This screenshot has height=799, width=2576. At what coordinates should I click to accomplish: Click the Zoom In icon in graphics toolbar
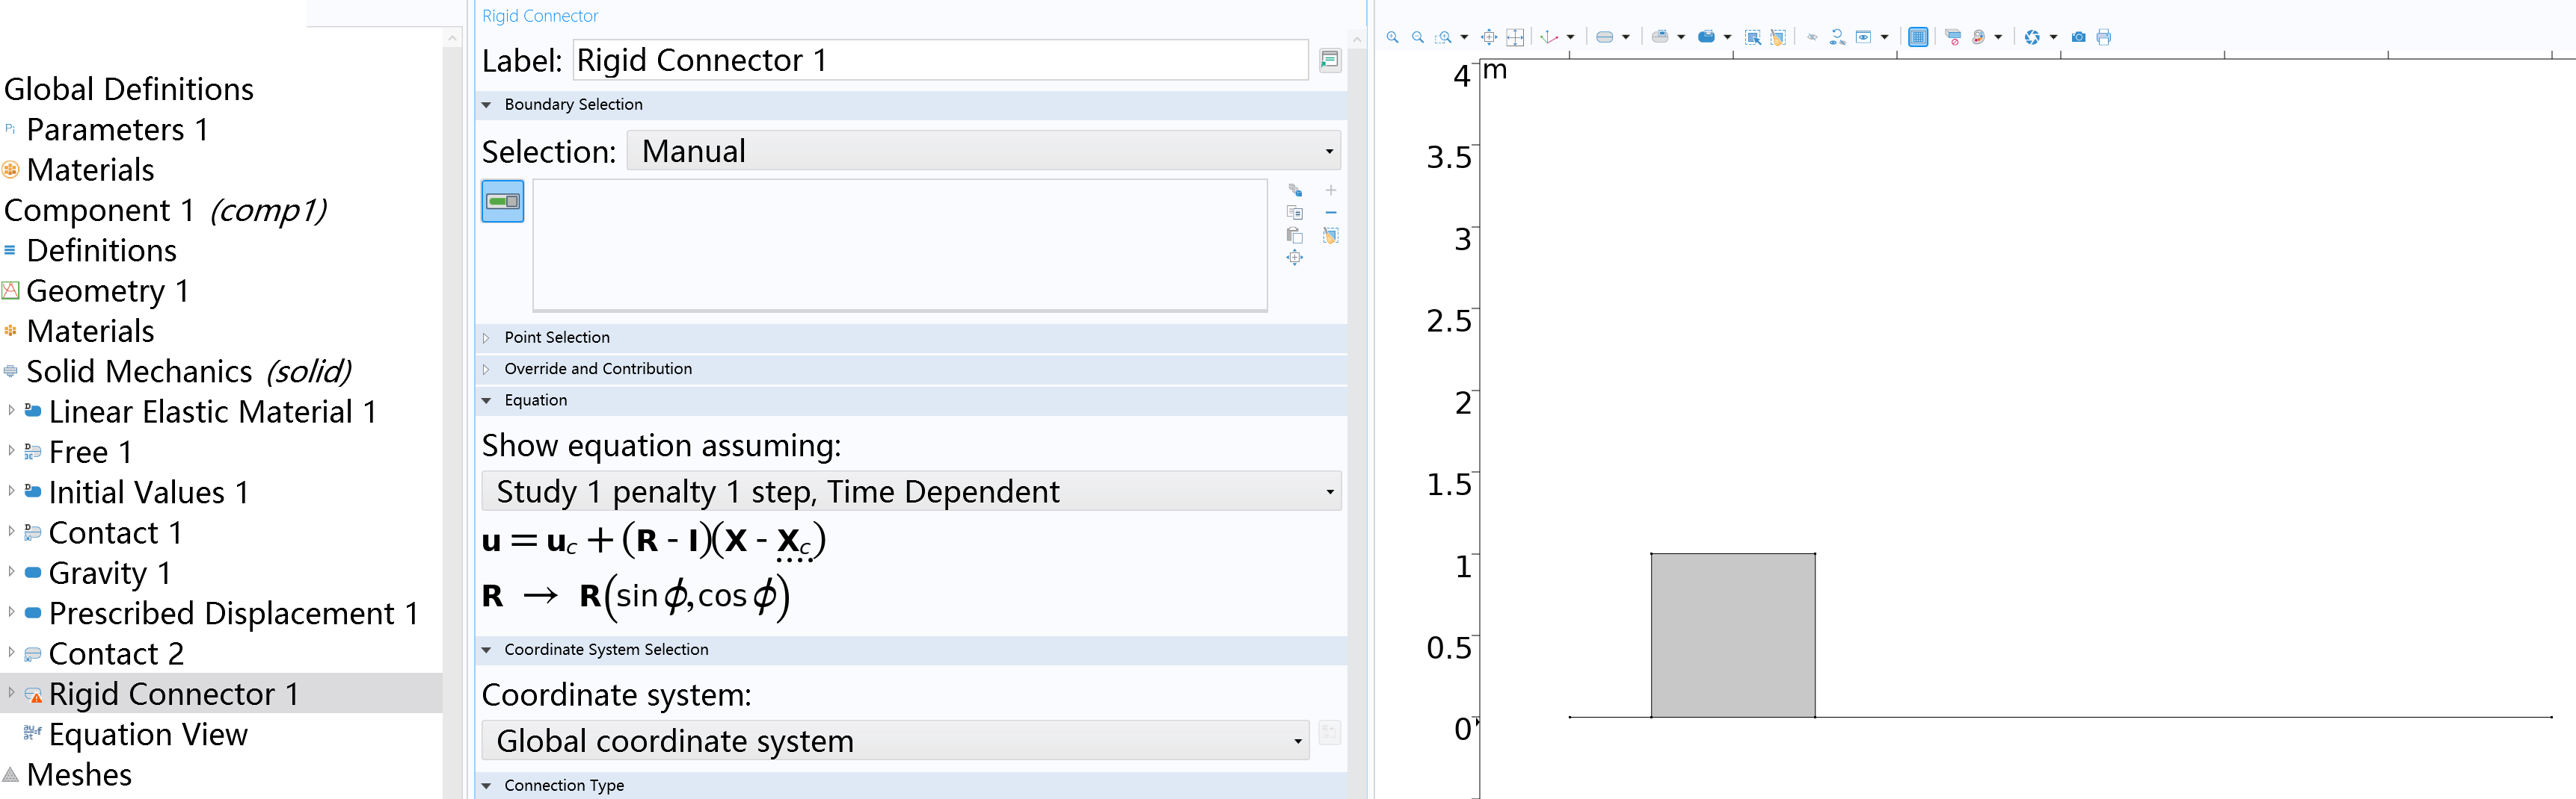click(x=1392, y=37)
